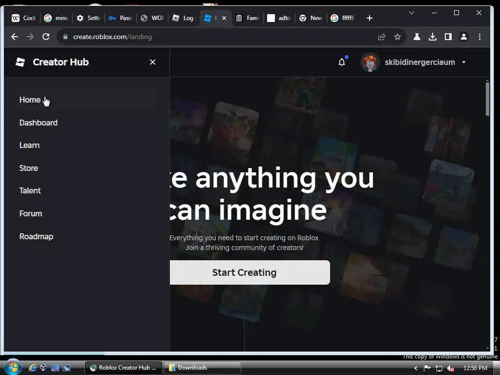Open the Downloads taskbar button
The width and height of the screenshot is (500, 375).
202,368
